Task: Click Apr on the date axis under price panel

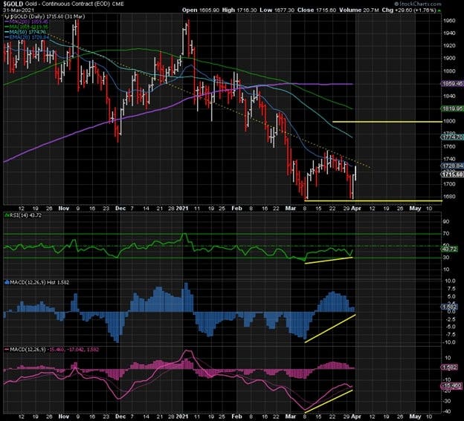Action: coord(356,209)
